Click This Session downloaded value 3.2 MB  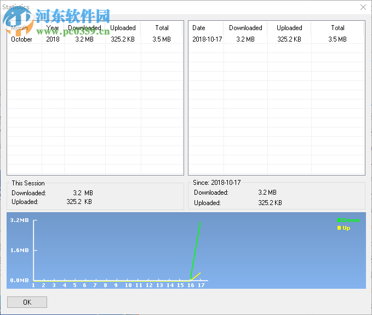[83, 193]
